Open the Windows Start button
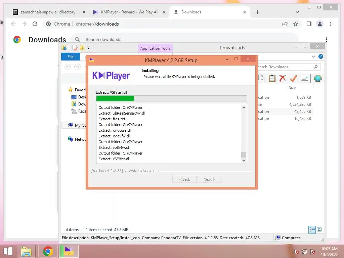Viewport: 344px width, 258px height. 8,251
